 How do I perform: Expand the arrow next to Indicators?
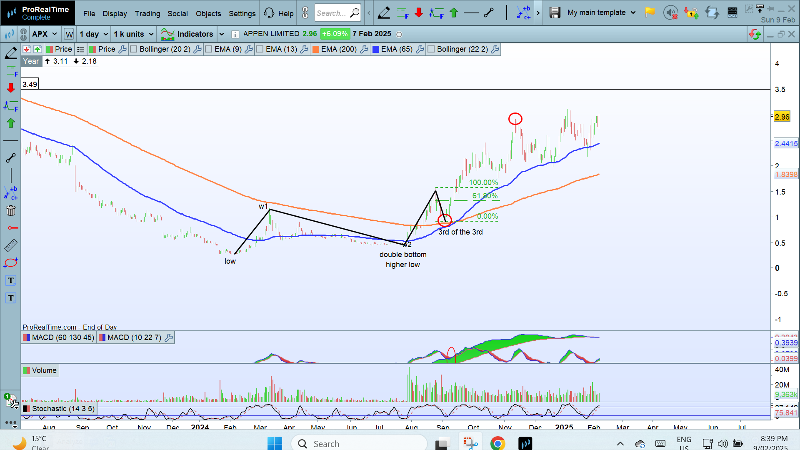(x=222, y=34)
